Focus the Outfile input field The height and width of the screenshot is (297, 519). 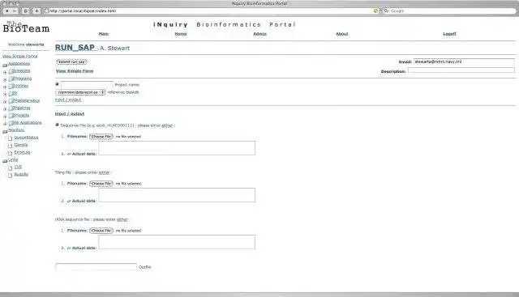point(96,266)
